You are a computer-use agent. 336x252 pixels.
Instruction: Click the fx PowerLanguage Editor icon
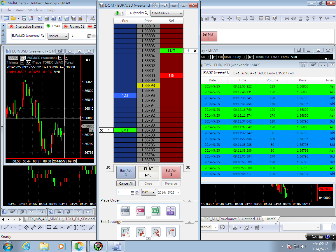click(60, 18)
